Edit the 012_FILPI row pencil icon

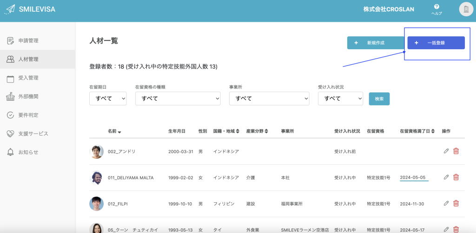click(446, 203)
